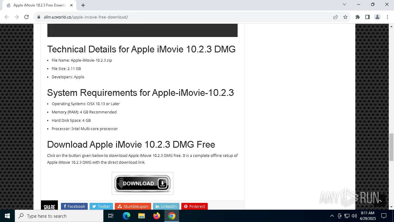Open the Extensions puzzle icon
The image size is (394, 222).
coord(358,17)
